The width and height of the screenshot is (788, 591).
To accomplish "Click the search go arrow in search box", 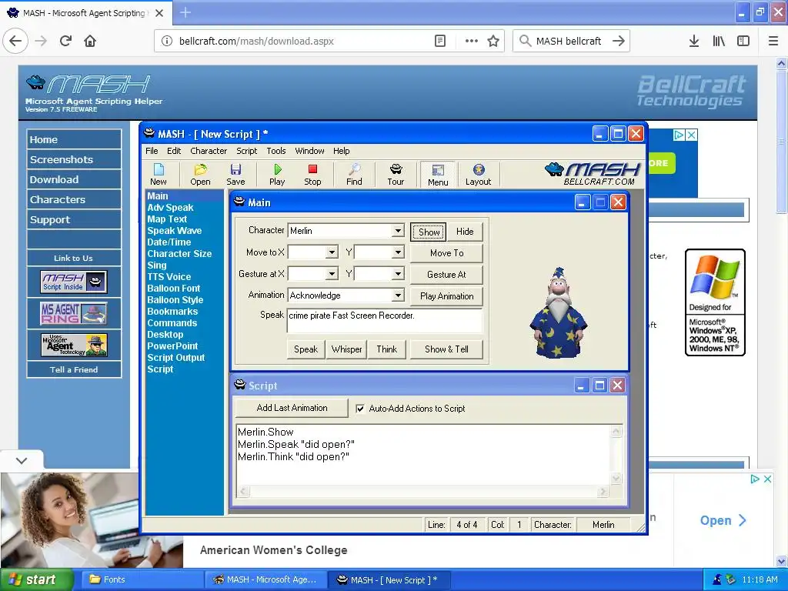I will click(619, 42).
